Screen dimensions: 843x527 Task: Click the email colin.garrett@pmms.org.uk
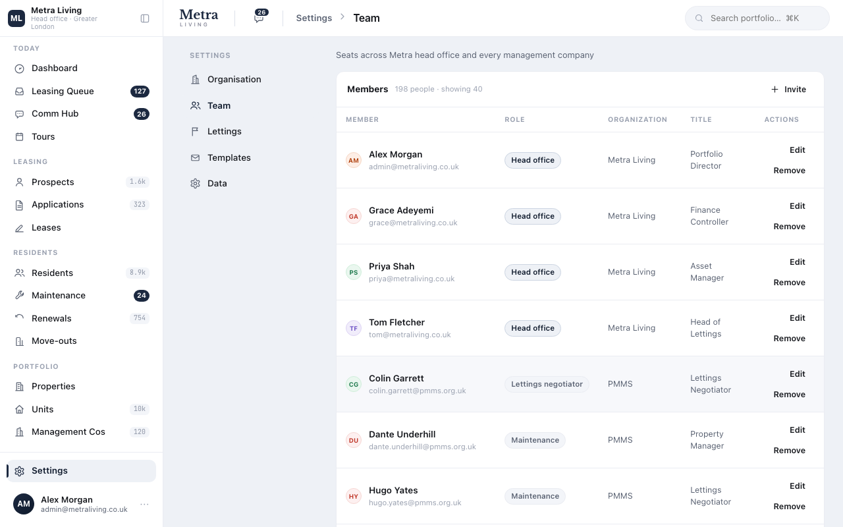pyautogui.click(x=418, y=391)
